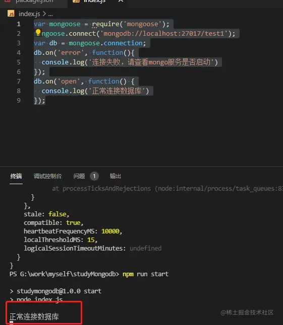Click the 'mongodb://localhost:27017/test1' connection string
283x325 pixels.
click(x=164, y=34)
